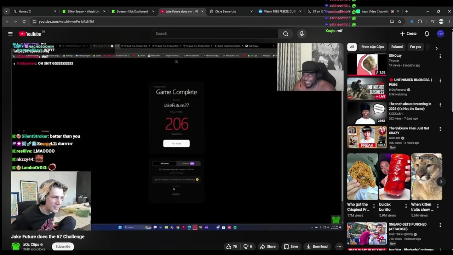Toggle the Subscribe button for xQc Clips
Image resolution: width=453 pixels, height=255 pixels.
click(x=63, y=246)
